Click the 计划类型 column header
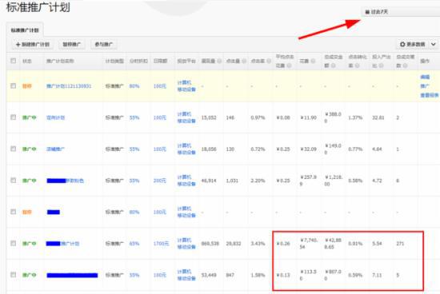The height and width of the screenshot is (294, 440). click(x=114, y=61)
